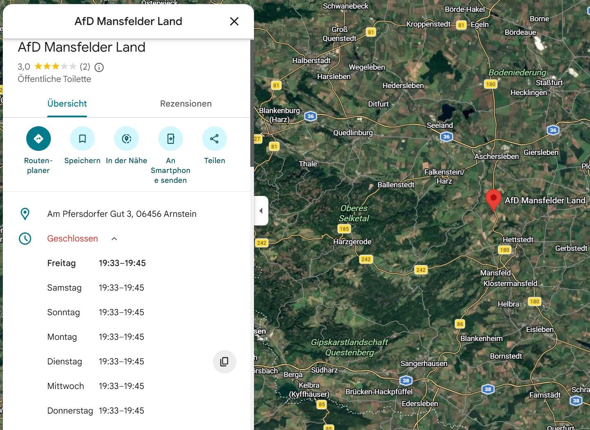Screen dimensions: 590x430
Task: Select address Am Pfersdorfer Gut 3, 06456 Arnstein
Action: pyautogui.click(x=122, y=214)
